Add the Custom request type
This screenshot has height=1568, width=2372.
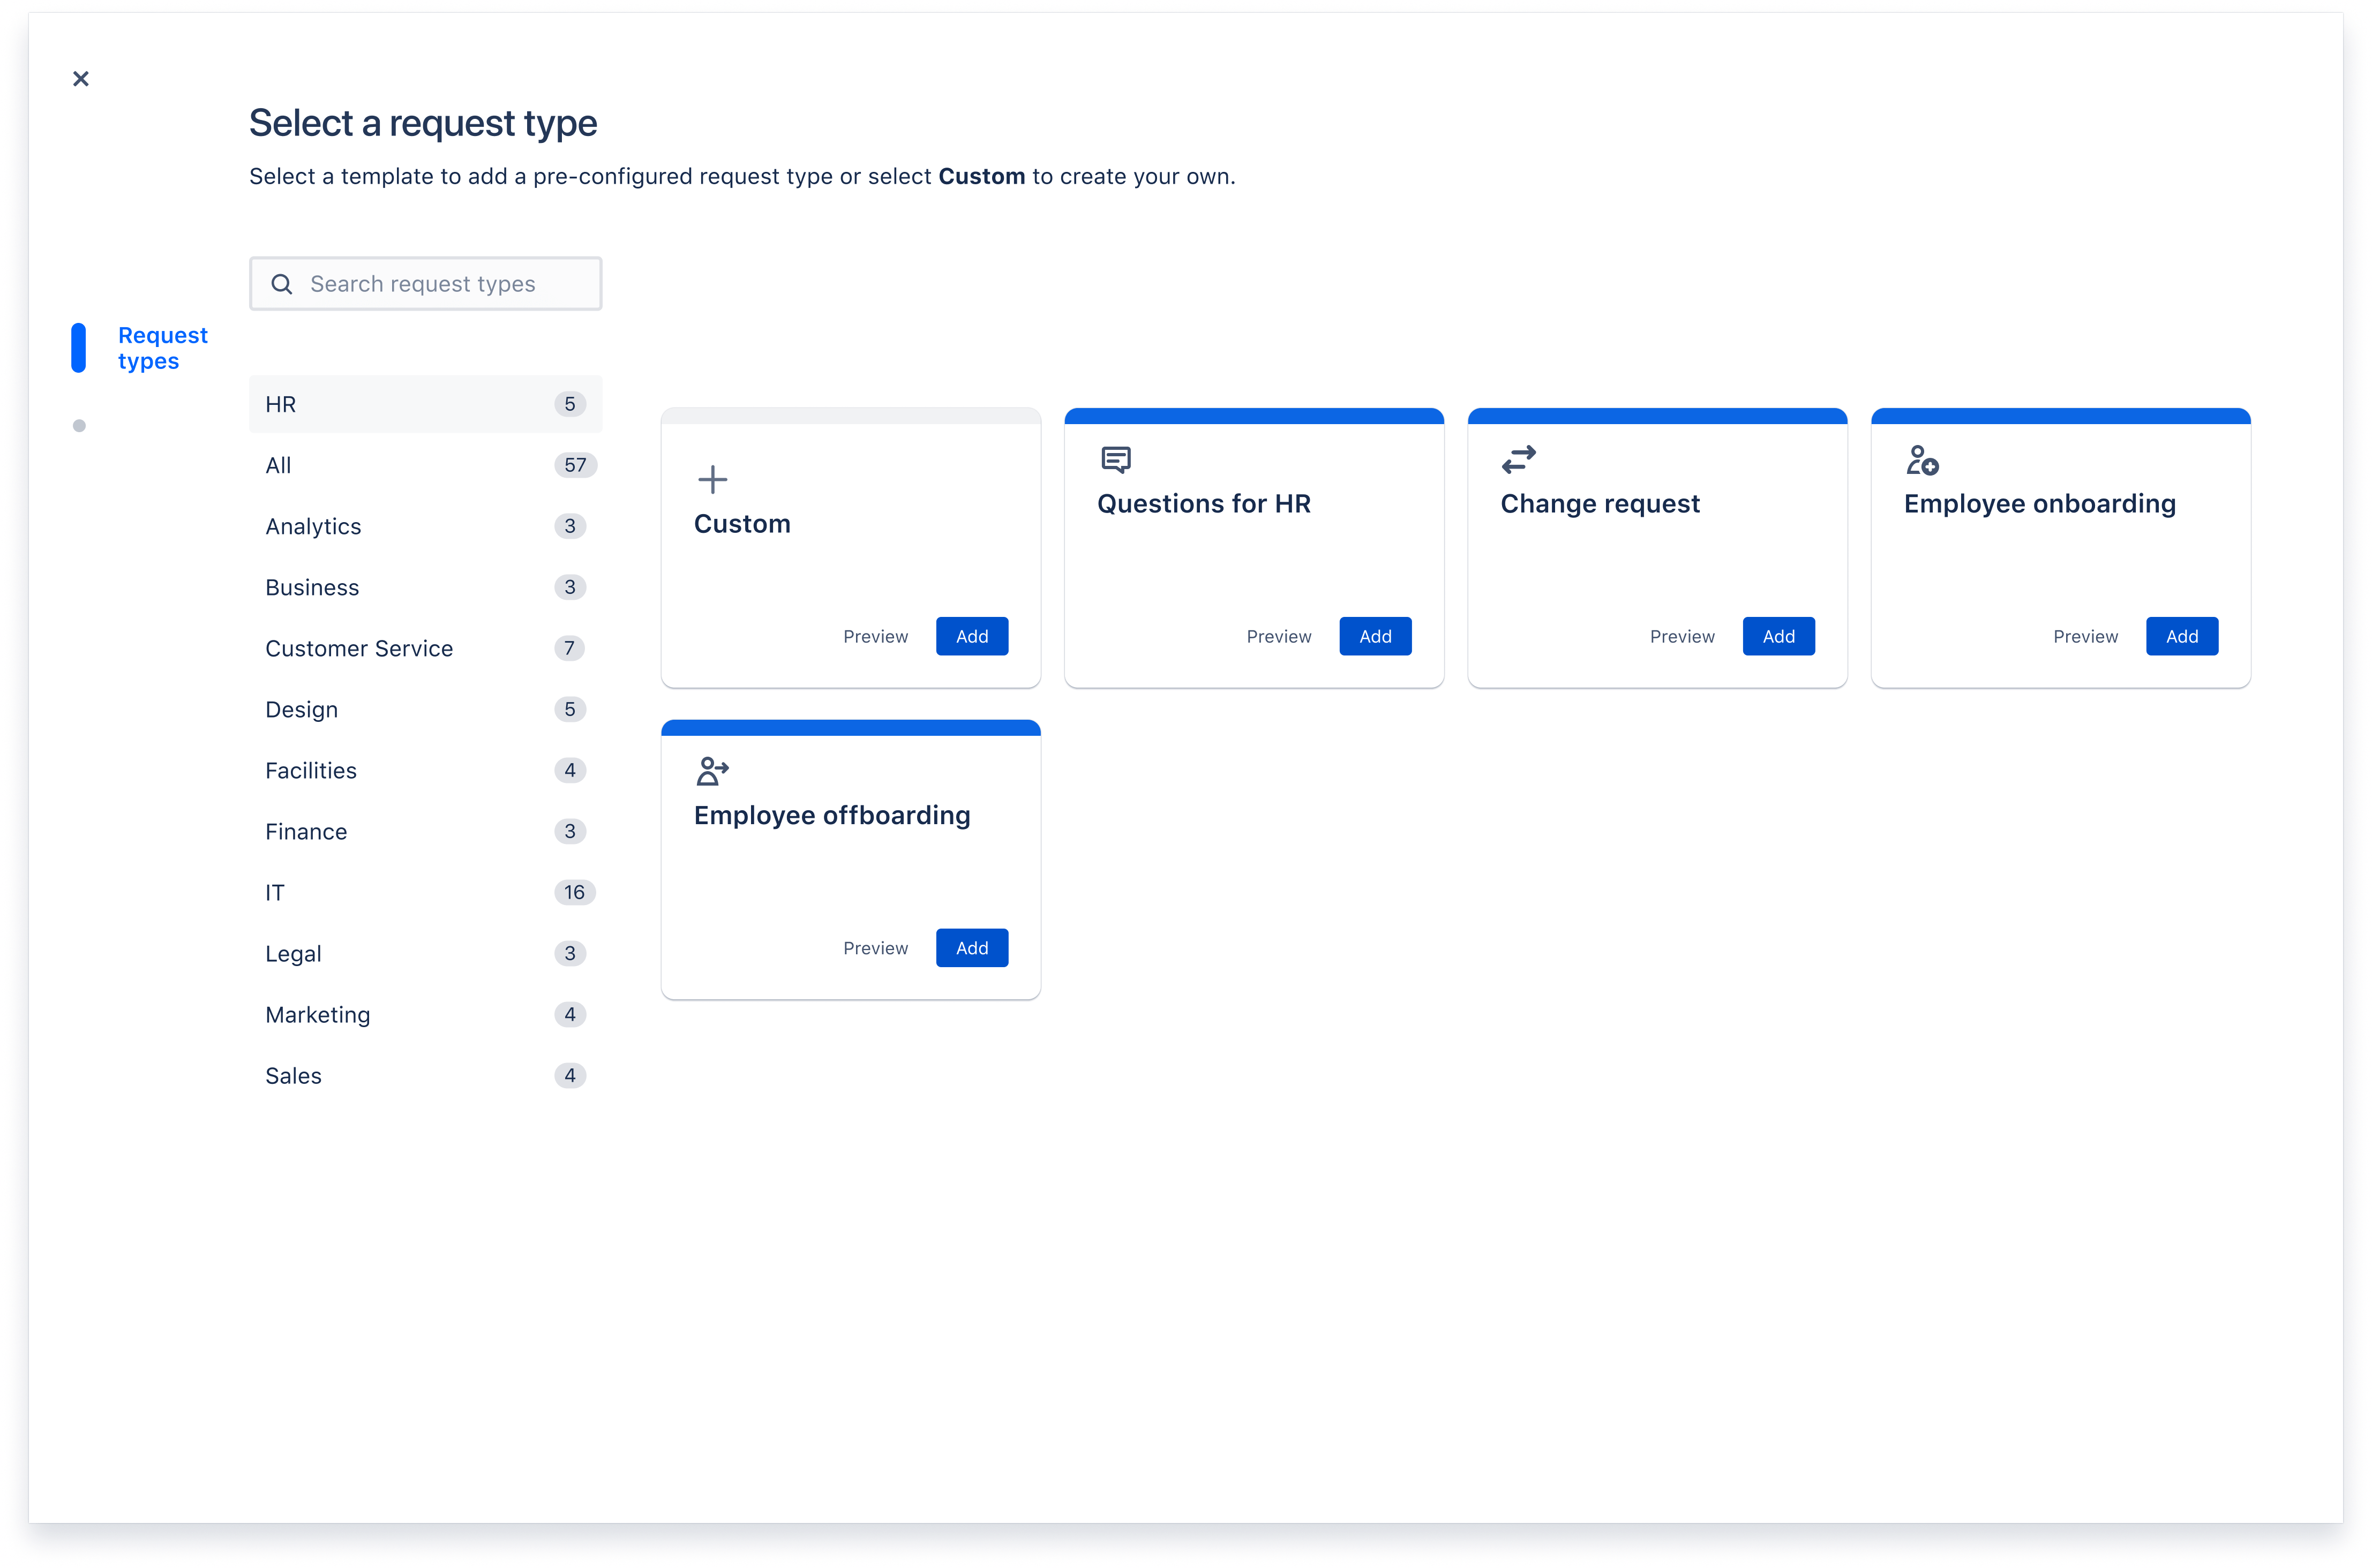[971, 636]
